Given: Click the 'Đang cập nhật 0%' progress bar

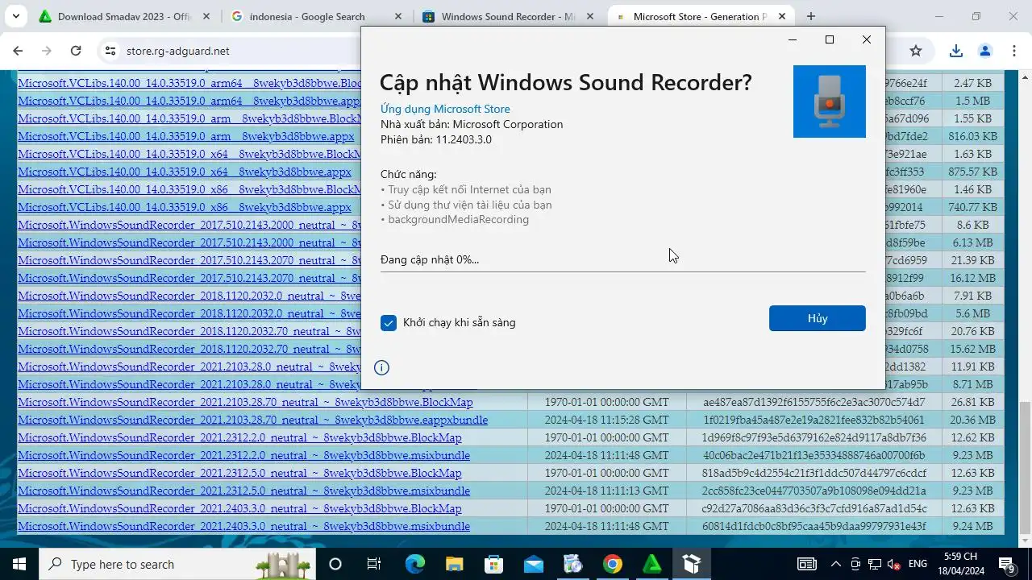Looking at the screenshot, I should tap(622, 271).
